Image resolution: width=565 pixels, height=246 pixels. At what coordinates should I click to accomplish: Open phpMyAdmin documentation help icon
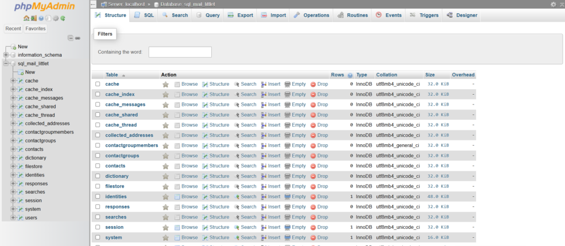coord(41,18)
